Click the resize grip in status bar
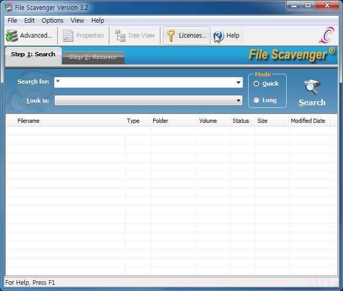Screen dimensions: 343x291 [335, 283]
